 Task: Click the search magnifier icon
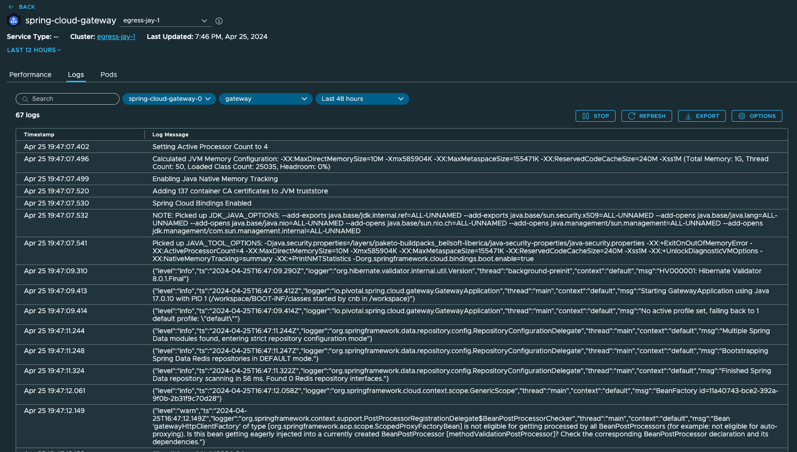[25, 99]
